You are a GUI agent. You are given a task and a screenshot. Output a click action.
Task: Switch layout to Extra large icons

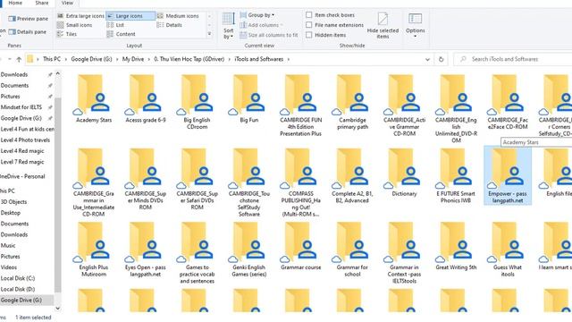tap(81, 16)
